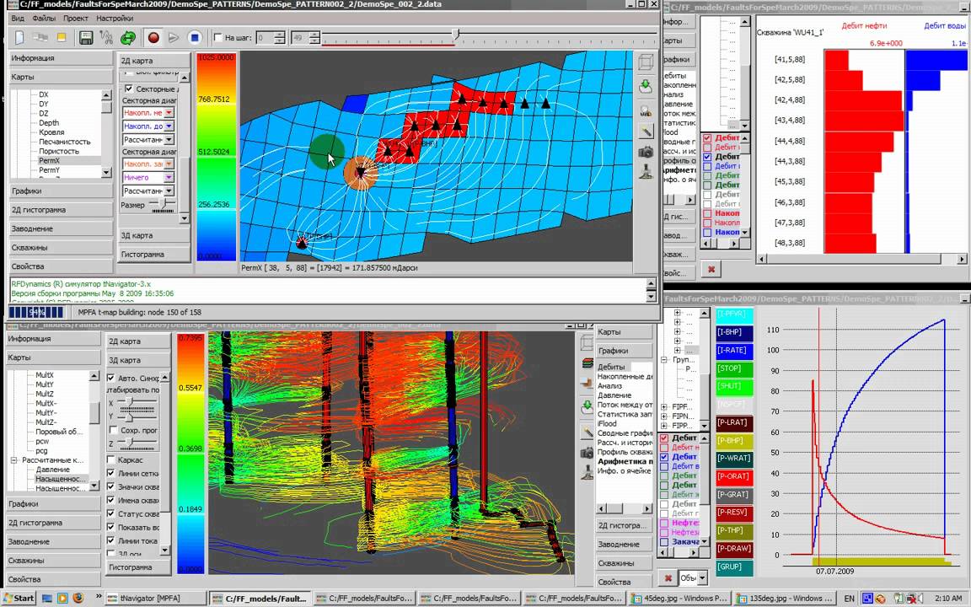This screenshot has height=607, width=971.
Task: Click the '[I-BHP]' legend button
Action: coord(734,332)
